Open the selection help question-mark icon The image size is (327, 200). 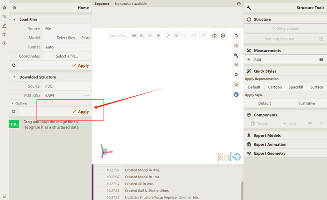point(214,36)
